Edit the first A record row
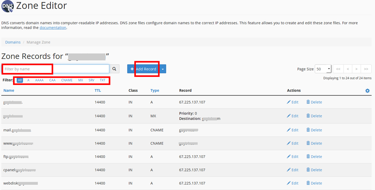The image size is (375, 190). point(293,102)
